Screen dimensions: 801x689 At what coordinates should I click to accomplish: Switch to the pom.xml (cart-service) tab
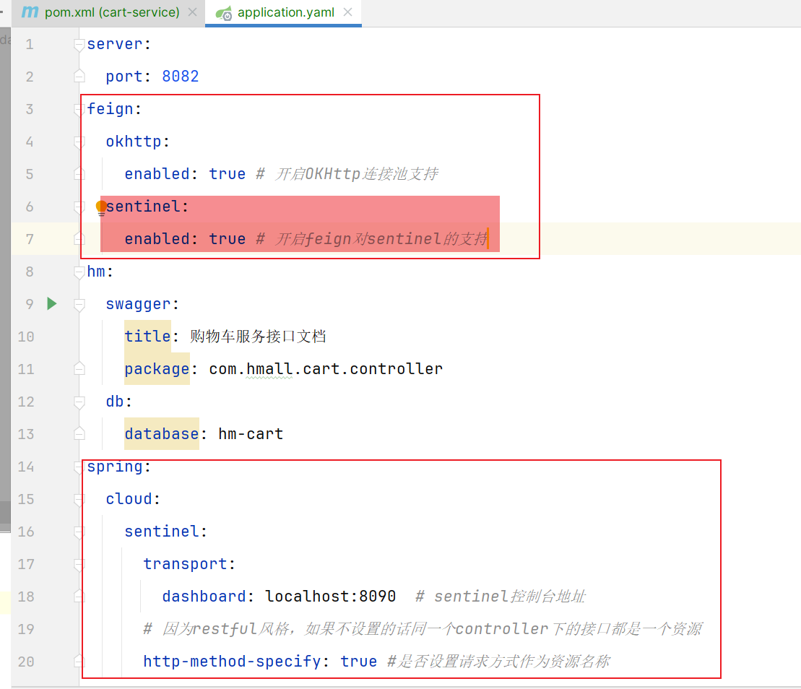coord(111,12)
